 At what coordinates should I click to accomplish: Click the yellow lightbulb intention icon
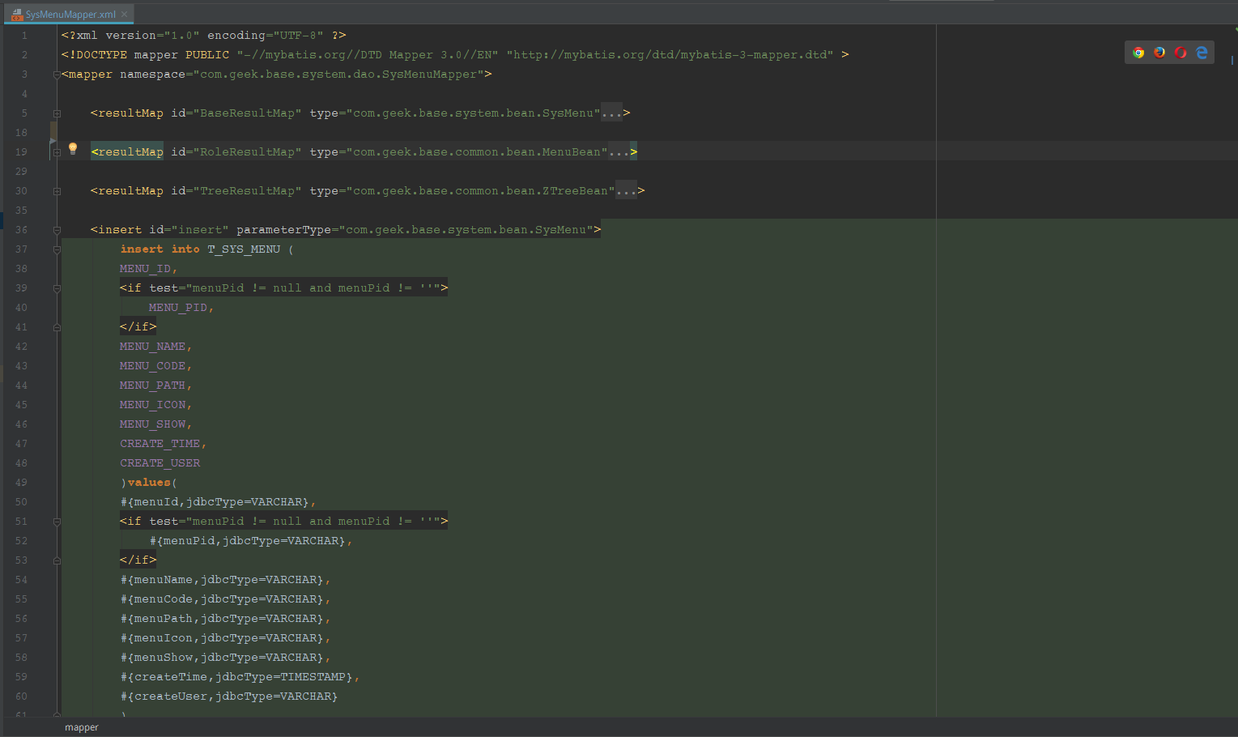[73, 148]
